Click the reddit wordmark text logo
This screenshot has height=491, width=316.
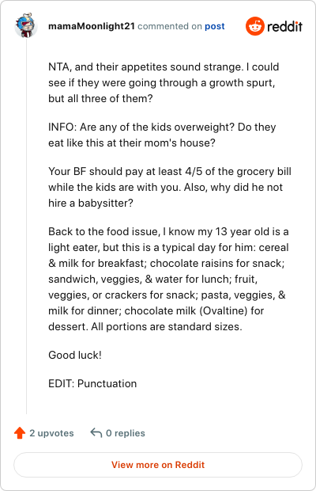[284, 27]
